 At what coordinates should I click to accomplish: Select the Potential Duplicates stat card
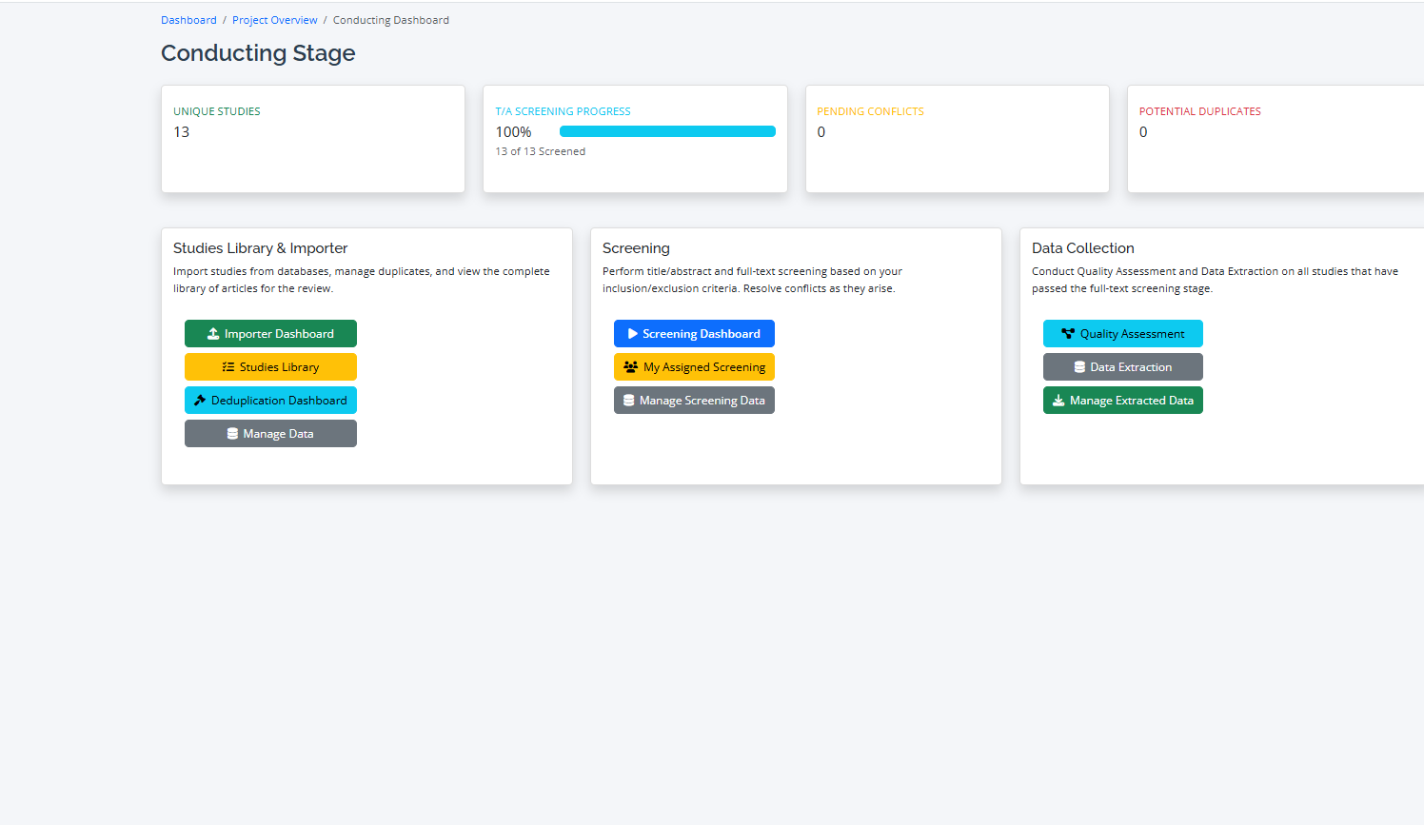click(1274, 139)
